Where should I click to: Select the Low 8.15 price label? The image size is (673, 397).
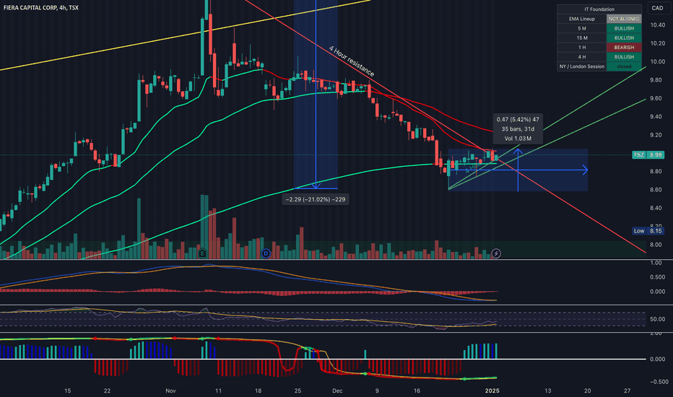648,231
